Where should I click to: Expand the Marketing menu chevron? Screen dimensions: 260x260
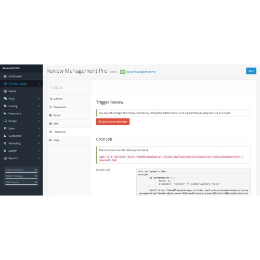pos(39,144)
